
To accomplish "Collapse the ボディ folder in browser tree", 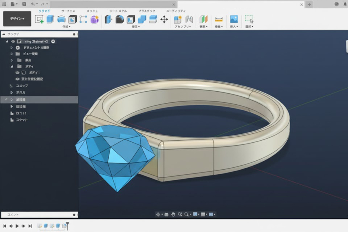I will point(12,66).
